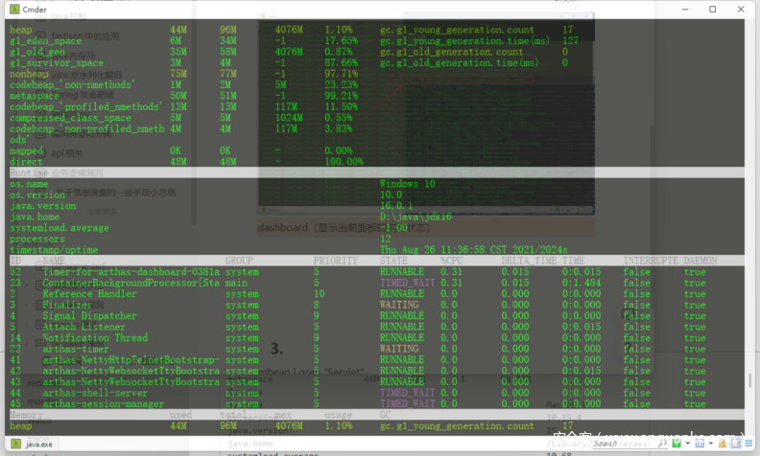Click the mapped memory row label
The width and height of the screenshot is (760, 456).
click(x=26, y=150)
